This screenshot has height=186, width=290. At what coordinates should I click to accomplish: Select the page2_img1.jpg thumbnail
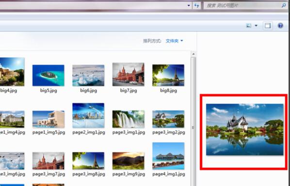[88, 116]
